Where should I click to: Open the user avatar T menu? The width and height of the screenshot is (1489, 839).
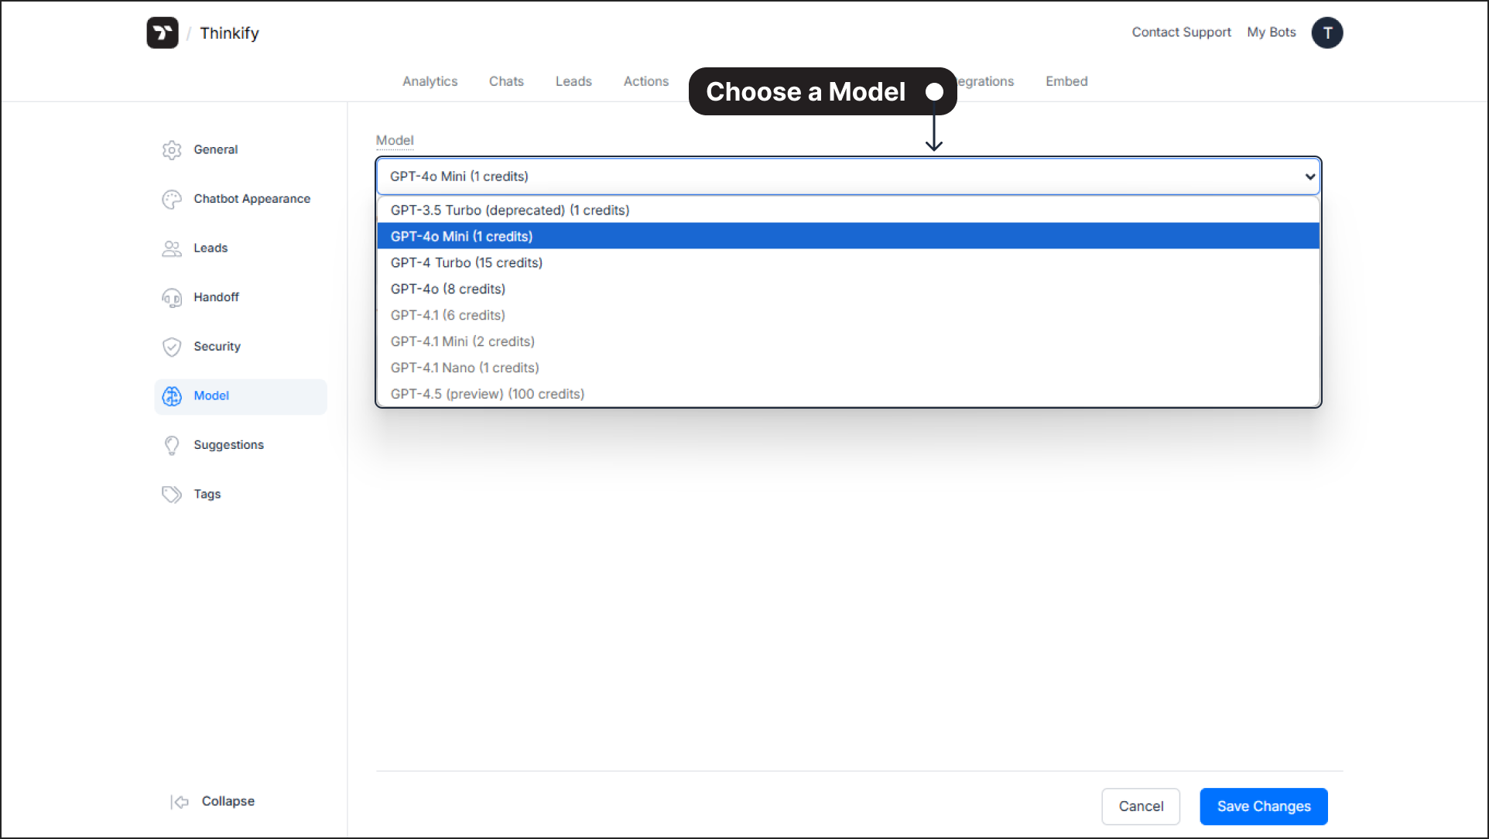click(x=1326, y=33)
